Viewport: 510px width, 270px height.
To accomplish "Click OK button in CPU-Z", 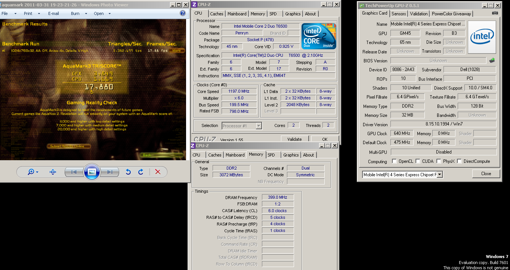I will coord(325,139).
